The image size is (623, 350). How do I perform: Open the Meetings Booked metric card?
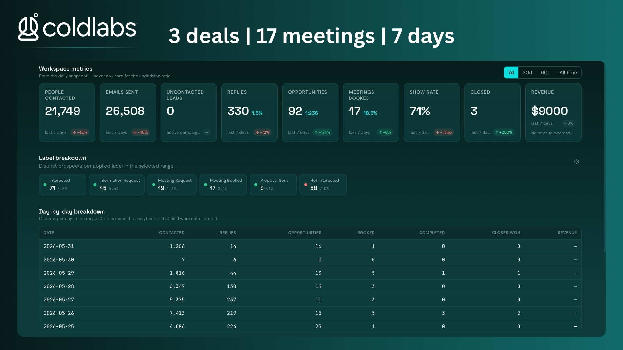(x=371, y=112)
